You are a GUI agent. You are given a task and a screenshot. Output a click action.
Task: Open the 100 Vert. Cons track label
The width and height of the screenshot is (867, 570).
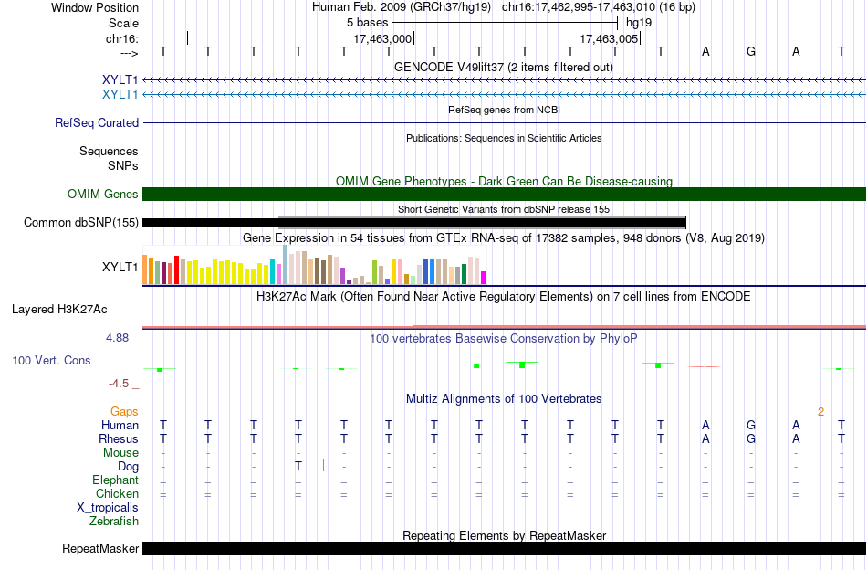51,360
